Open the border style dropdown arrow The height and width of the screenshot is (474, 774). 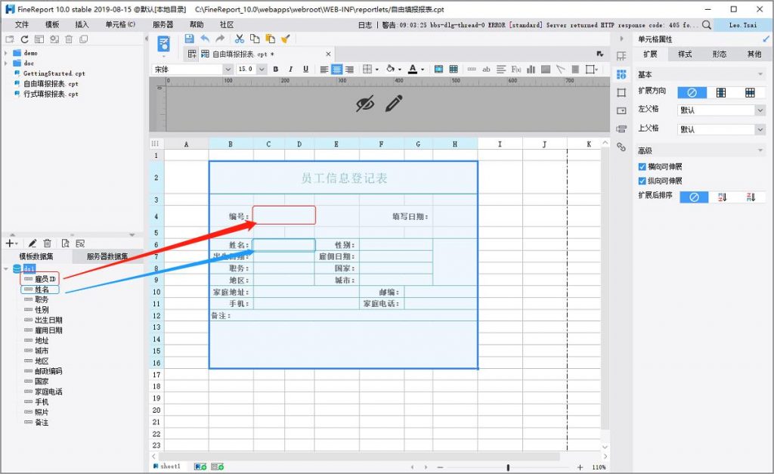tap(377, 70)
